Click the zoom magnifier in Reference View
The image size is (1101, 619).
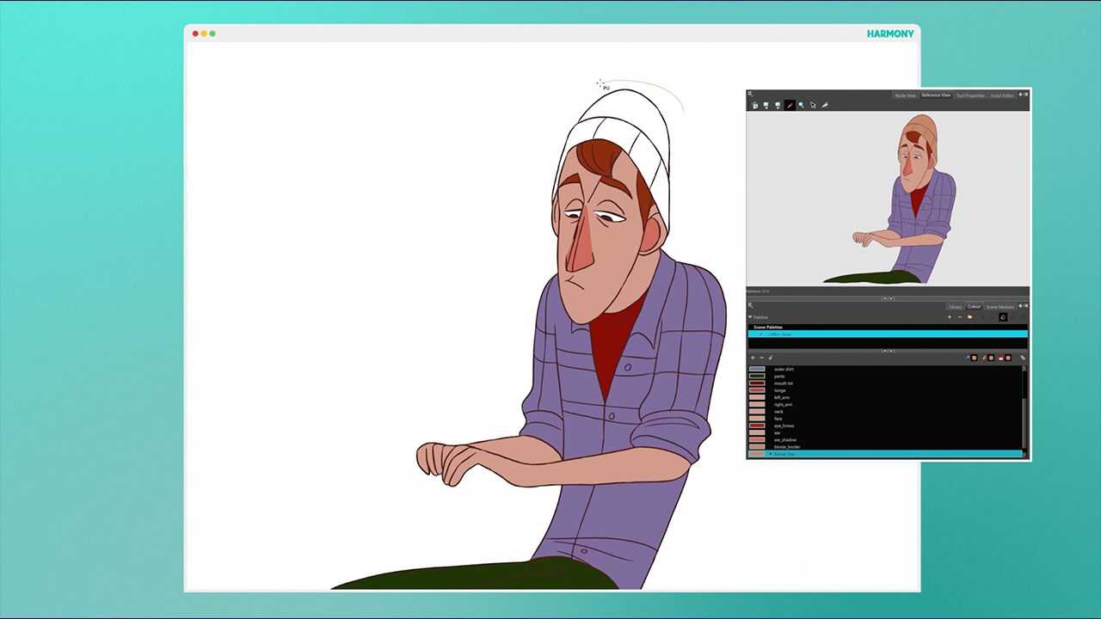pos(801,105)
